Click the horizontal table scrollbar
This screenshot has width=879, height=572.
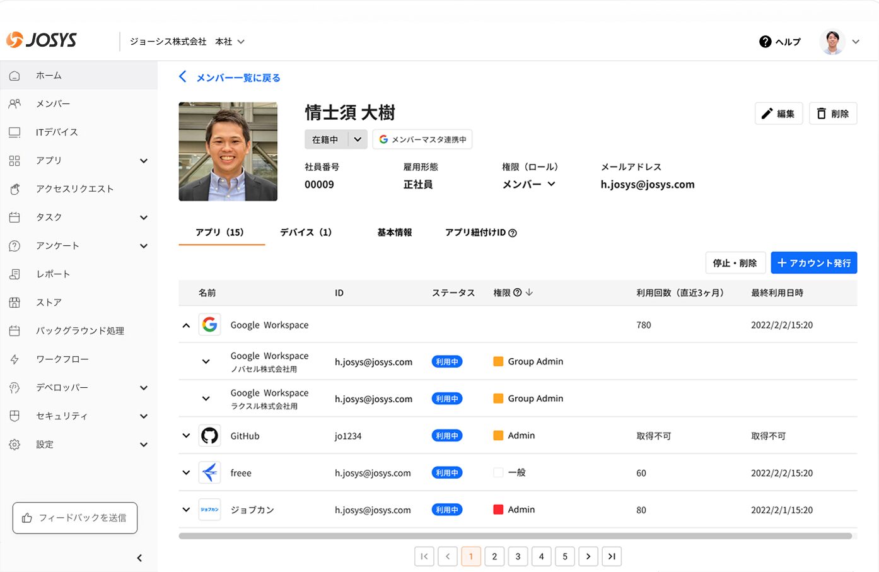coord(515,536)
